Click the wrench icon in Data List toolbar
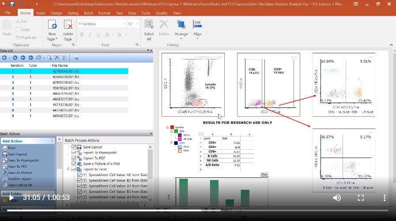This screenshot has height=221, width=396. (15, 58)
